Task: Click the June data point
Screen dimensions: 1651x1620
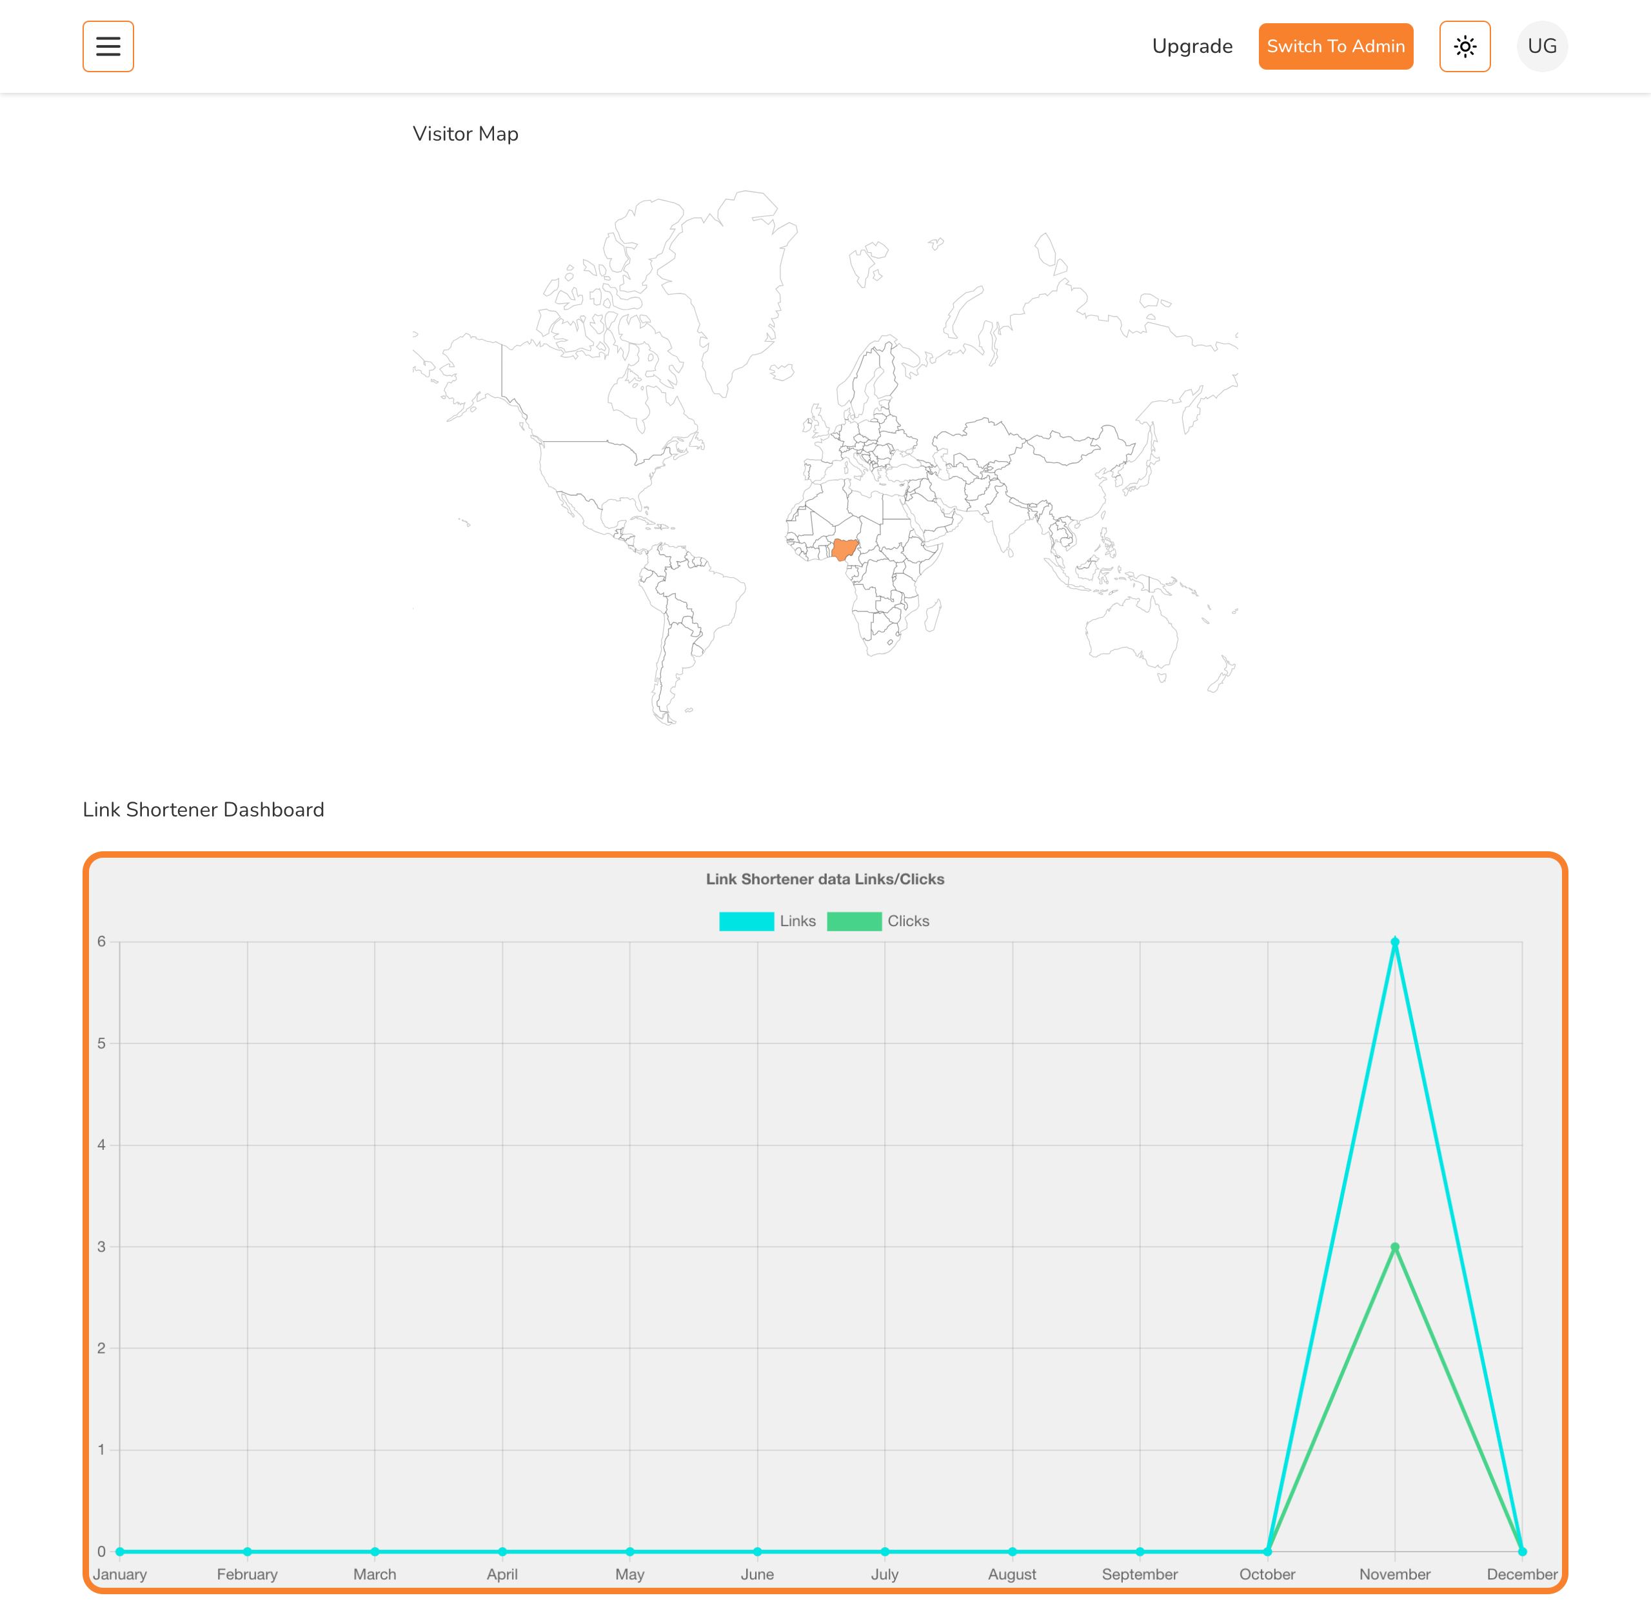Action: pos(757,1552)
